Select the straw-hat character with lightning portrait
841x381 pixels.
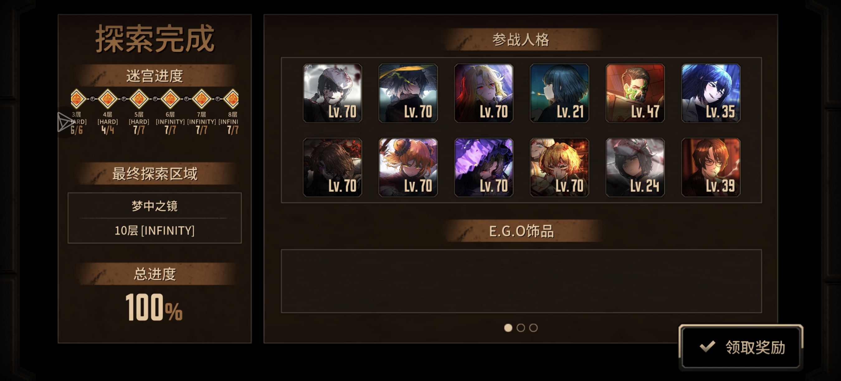pyautogui.click(x=408, y=93)
